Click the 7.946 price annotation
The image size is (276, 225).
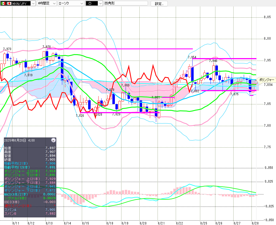click(213, 61)
